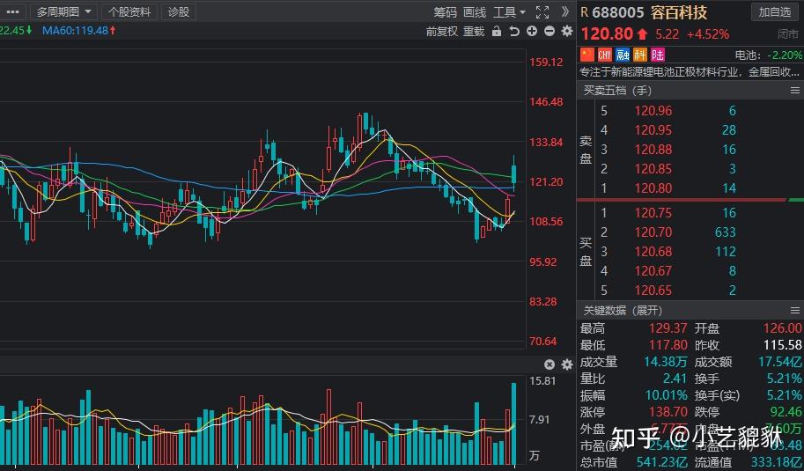Click the 最高 value 129.37
The width and height of the screenshot is (804, 471).
click(668, 328)
